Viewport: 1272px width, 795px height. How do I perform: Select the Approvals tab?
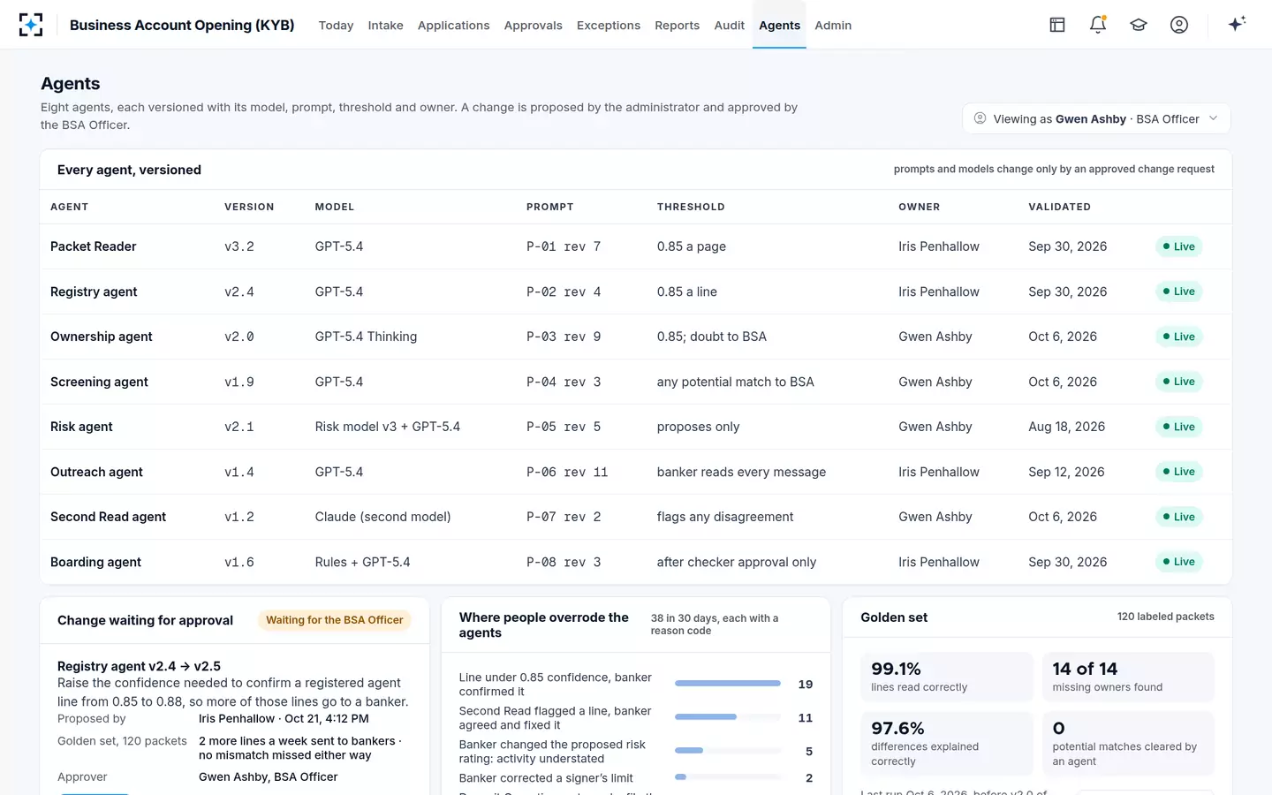(x=533, y=26)
